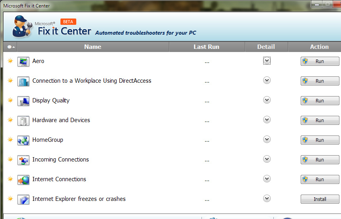This screenshot has width=341, height=219.
Task: Select the 'Incoming Connections' name text
Action: pyautogui.click(x=61, y=160)
